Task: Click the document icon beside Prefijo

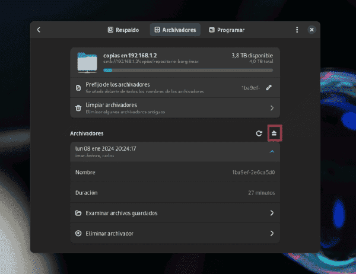Action: (78, 88)
